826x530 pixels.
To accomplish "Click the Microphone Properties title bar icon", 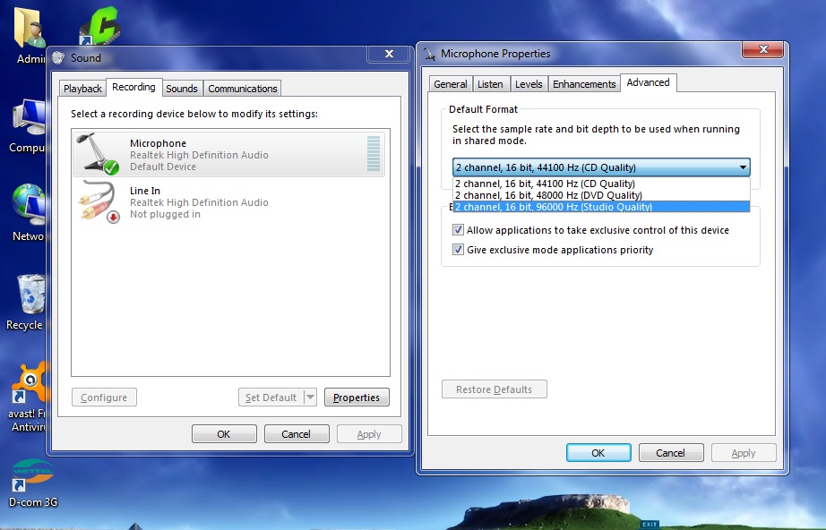I will pyautogui.click(x=430, y=53).
